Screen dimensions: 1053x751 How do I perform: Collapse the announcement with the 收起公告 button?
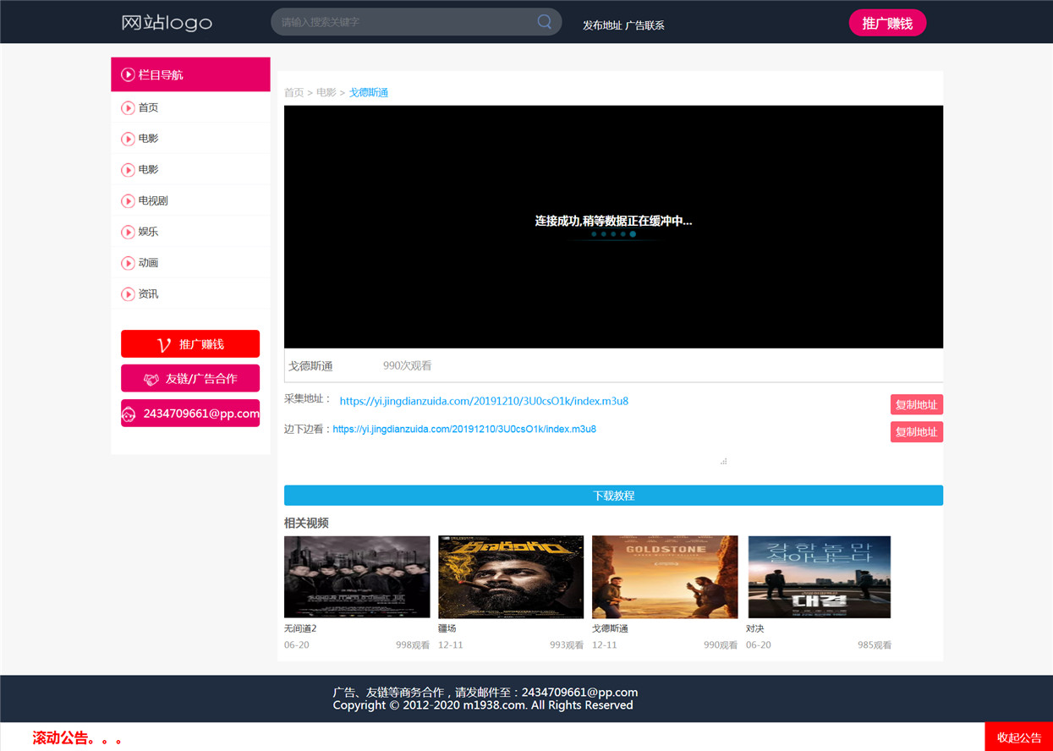point(1018,737)
